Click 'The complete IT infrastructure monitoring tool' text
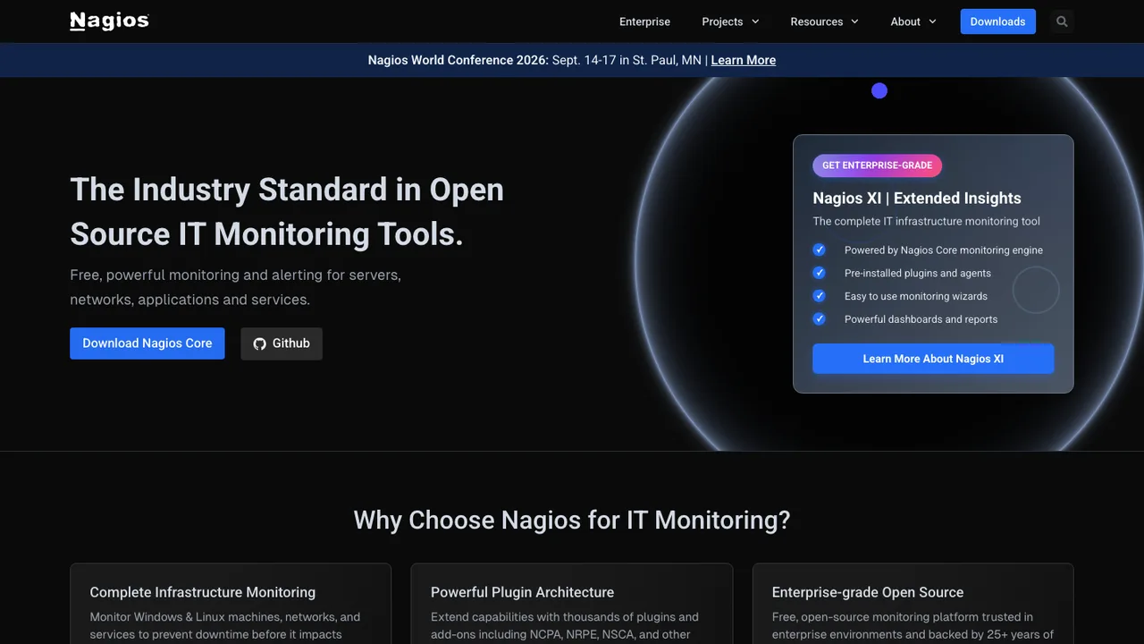Viewport: 1144px width, 644px height. point(926,221)
